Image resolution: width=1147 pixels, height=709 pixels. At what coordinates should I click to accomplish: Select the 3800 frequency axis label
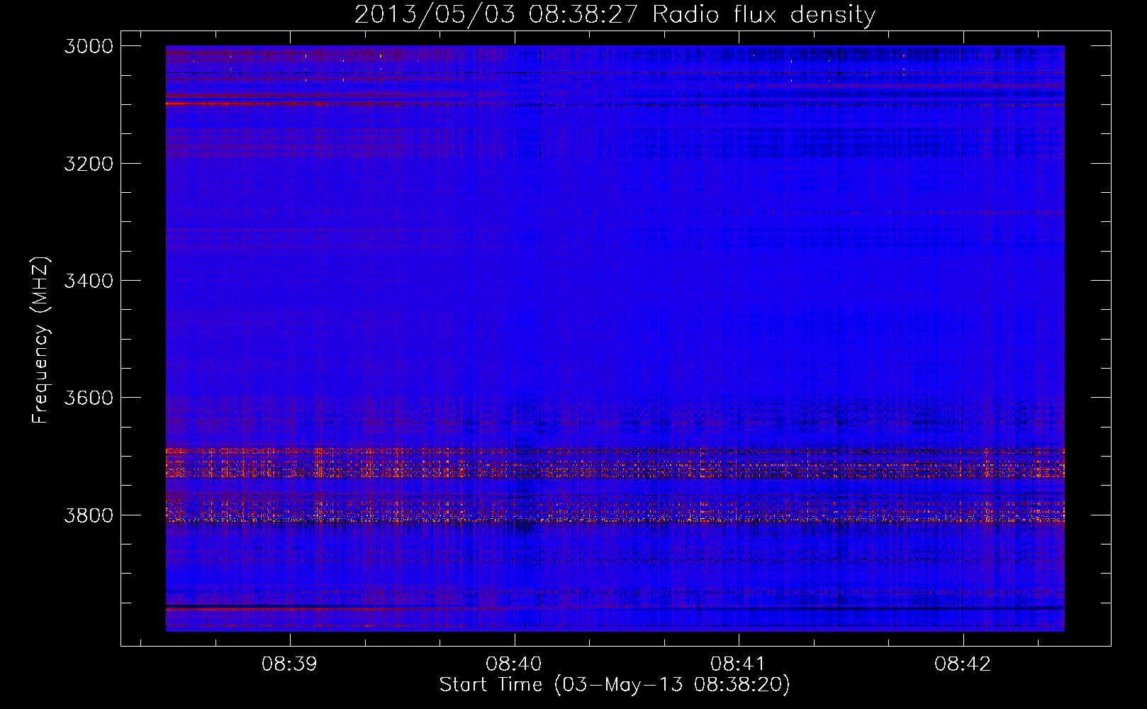pos(89,515)
